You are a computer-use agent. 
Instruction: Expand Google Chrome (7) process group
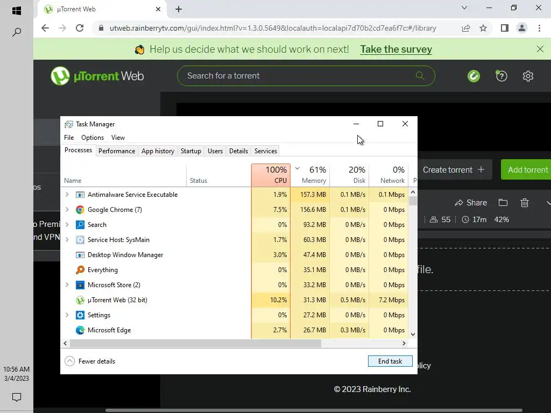click(x=67, y=209)
